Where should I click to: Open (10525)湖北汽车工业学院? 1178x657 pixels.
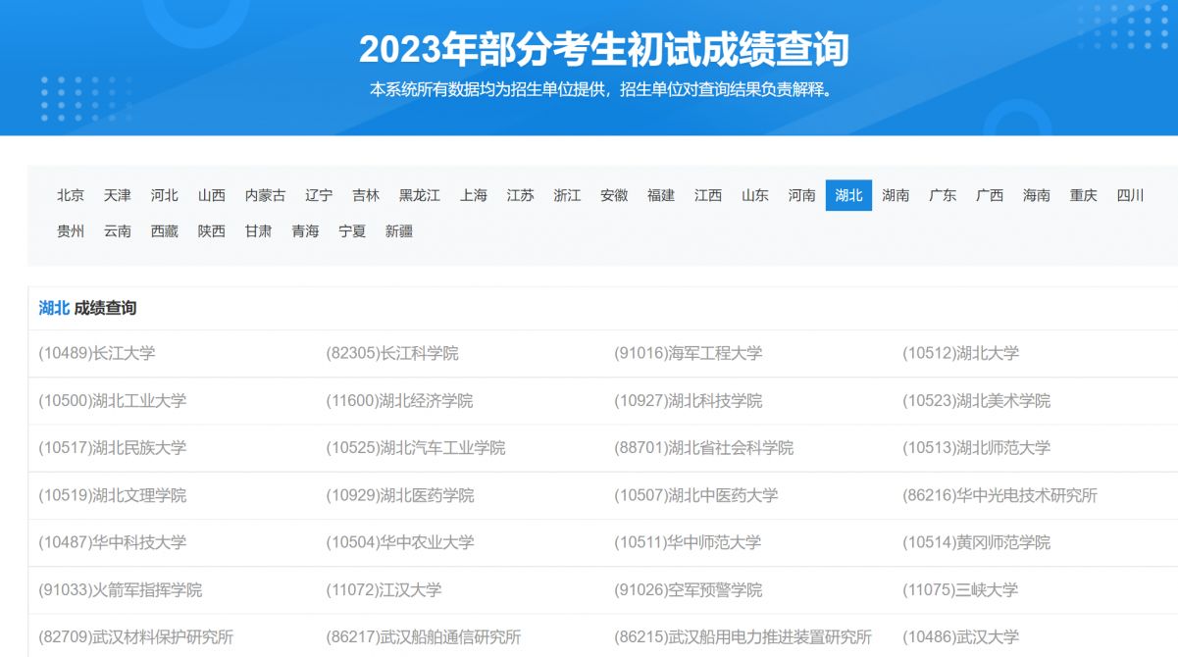coord(416,448)
